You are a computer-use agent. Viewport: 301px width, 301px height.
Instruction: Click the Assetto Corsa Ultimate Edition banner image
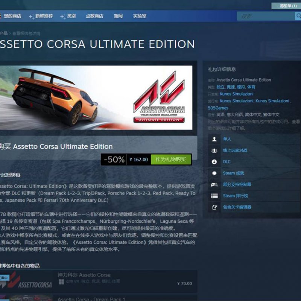[x=96, y=98]
